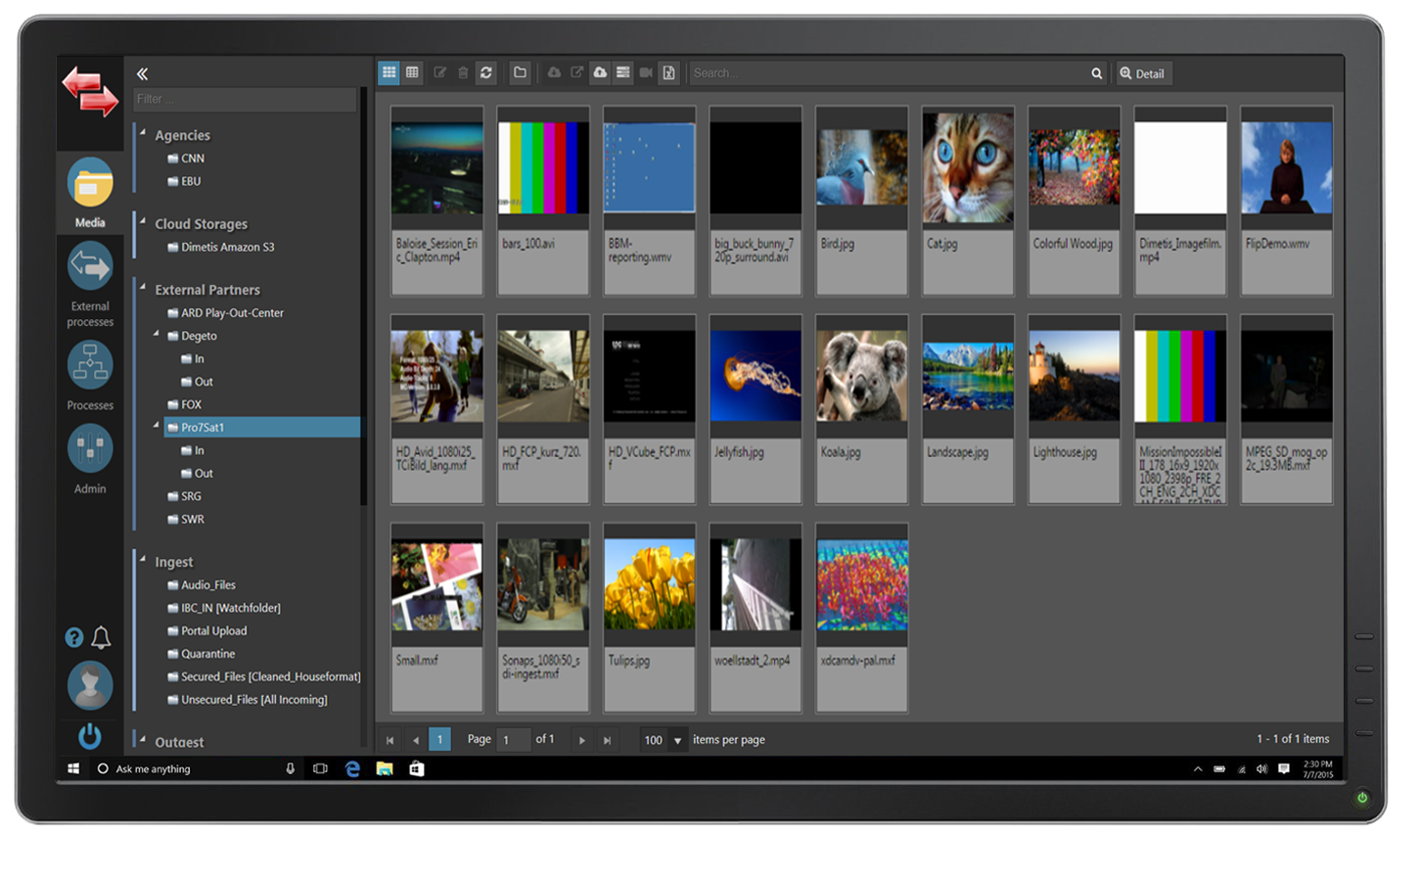The image size is (1419, 878).
Task: Click the Excel export toolbar icon
Action: (x=668, y=72)
